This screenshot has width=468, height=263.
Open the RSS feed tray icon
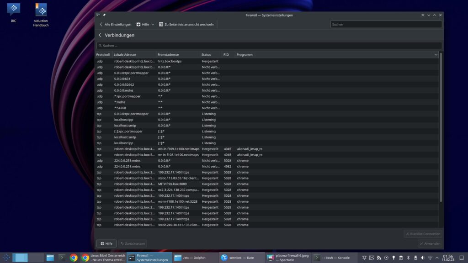[x=379, y=258]
